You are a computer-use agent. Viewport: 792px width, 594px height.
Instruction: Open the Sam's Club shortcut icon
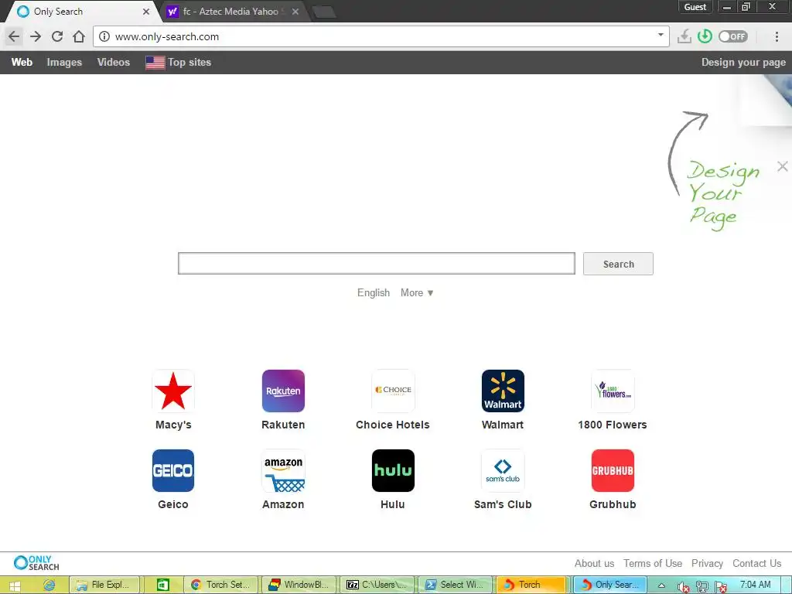click(x=503, y=470)
